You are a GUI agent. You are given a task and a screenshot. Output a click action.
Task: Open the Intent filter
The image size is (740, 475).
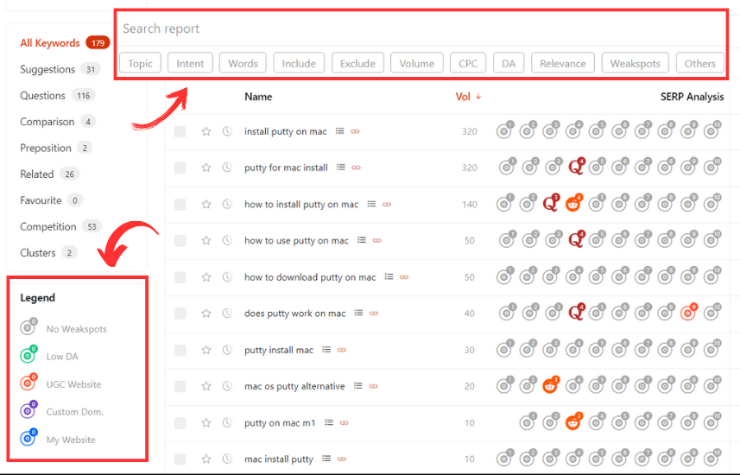(x=190, y=63)
